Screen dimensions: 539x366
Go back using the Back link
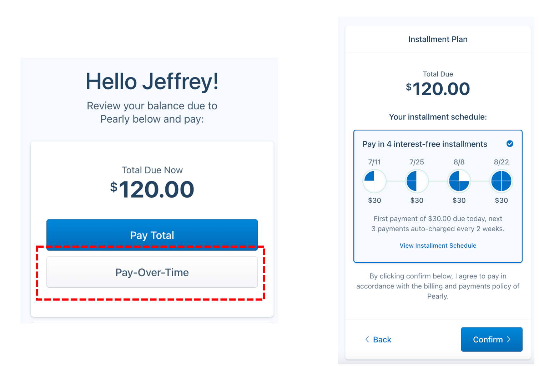tap(378, 340)
